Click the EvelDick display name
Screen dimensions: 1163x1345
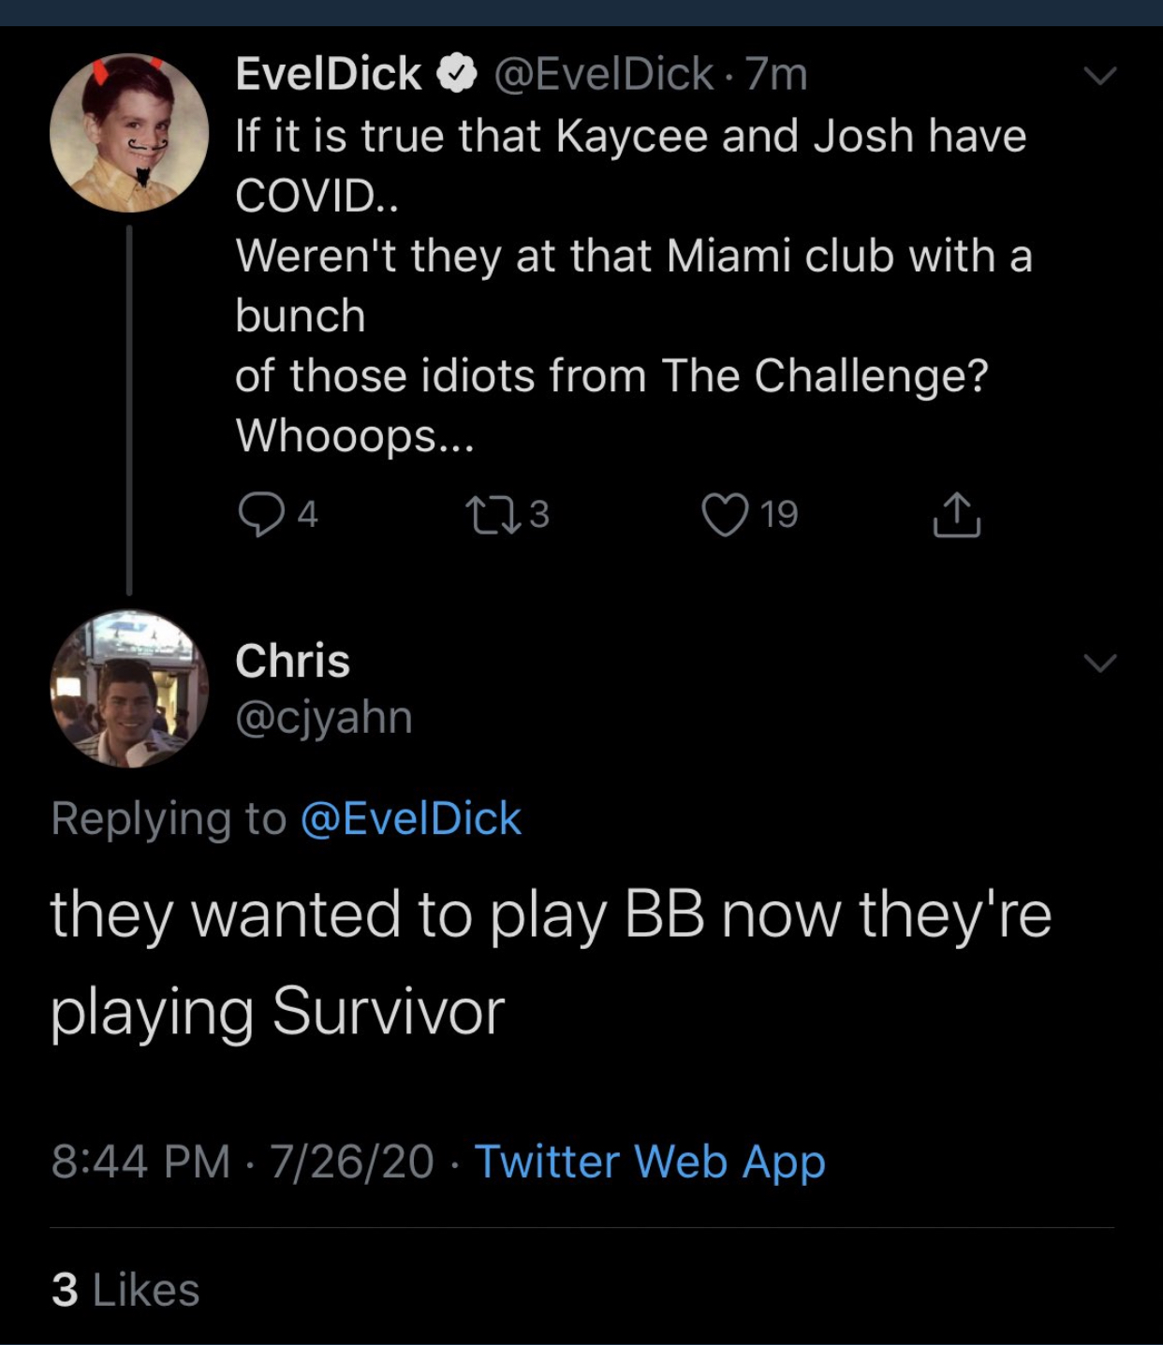pos(329,74)
